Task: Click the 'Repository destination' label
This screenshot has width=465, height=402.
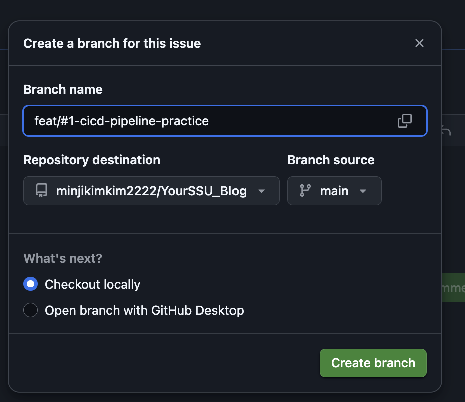Action: tap(92, 160)
